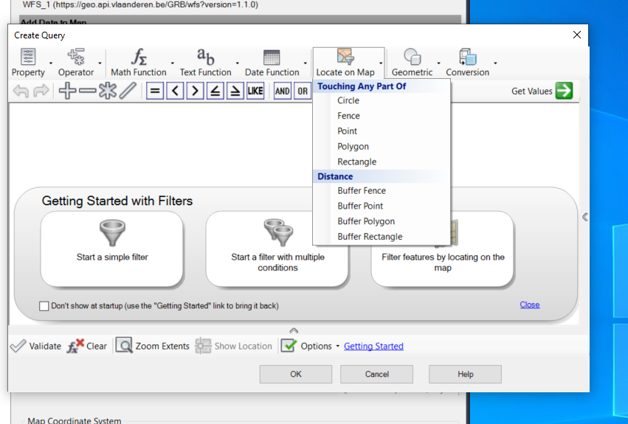Click the Validate checkmark button
628x424 pixels.
[x=35, y=346]
